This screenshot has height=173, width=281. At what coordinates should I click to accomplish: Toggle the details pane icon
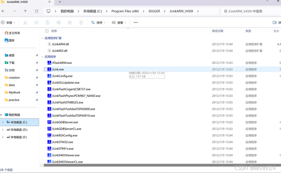point(274,23)
